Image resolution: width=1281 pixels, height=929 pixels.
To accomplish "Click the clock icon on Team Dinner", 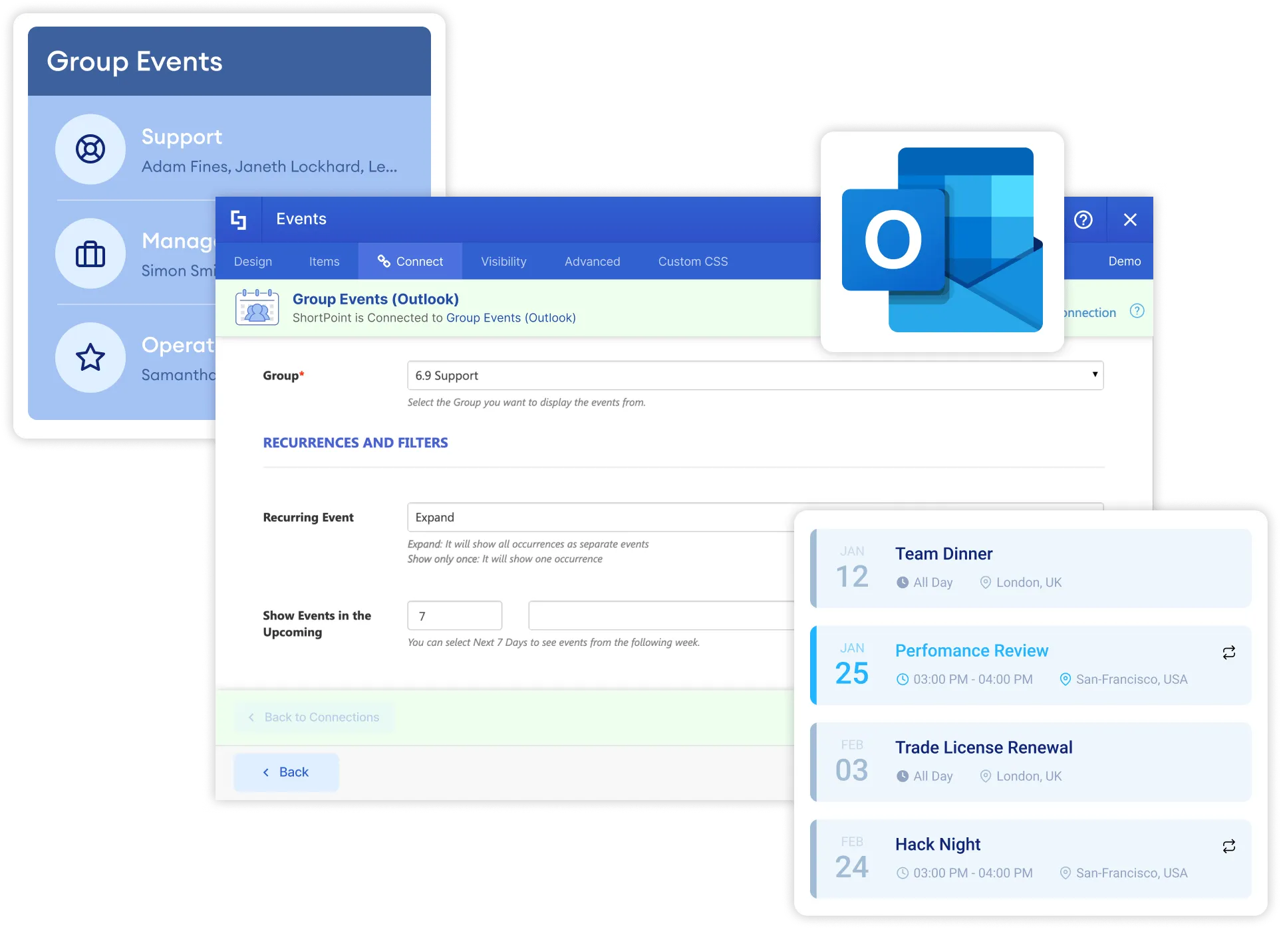I will click(903, 582).
